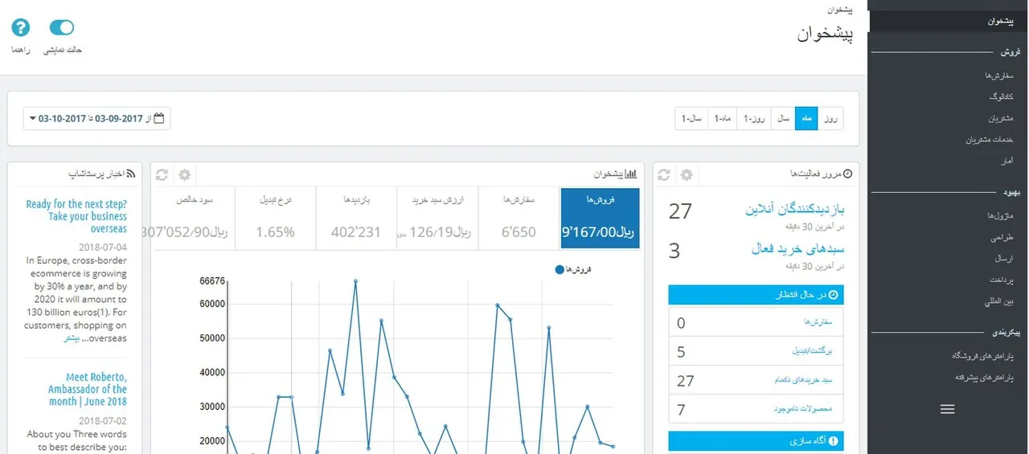
Task: Open settings gear of مرور فعالیت‌ها panel
Action: coord(687,174)
